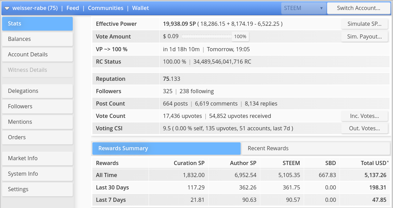Switch to the Recent Rewards tab

tap(315, 148)
